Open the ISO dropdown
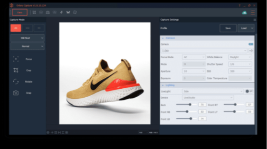Screen dimensions: 267x149 point(240,71)
